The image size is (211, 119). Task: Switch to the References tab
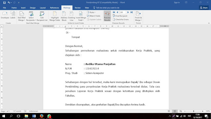click(54, 8)
